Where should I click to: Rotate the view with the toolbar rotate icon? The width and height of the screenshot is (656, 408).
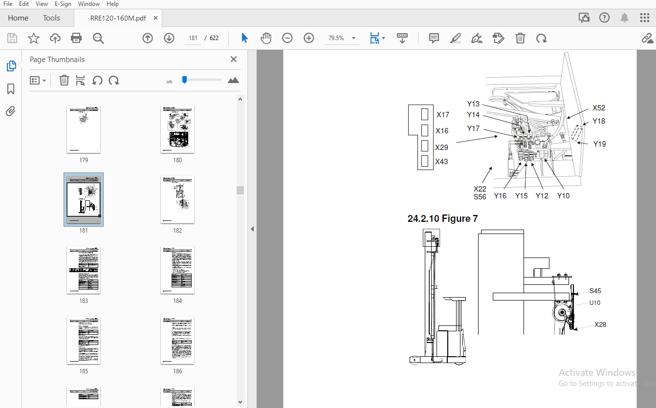pos(541,38)
